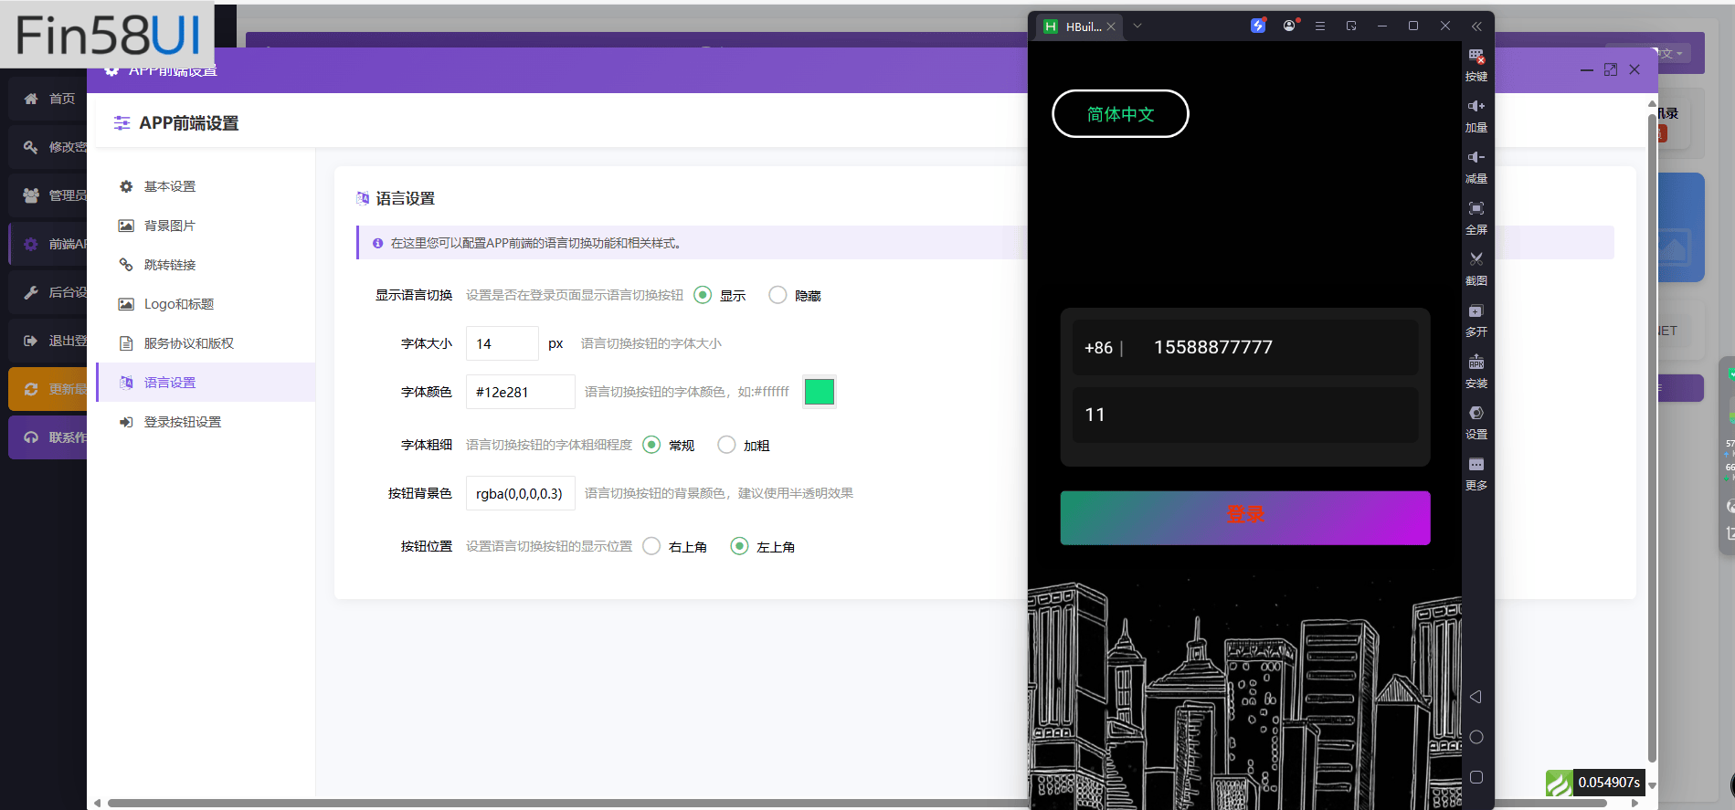This screenshot has height=810, width=1735.
Task: Select 语言设置 in settings sidebar
Action: (x=206, y=383)
